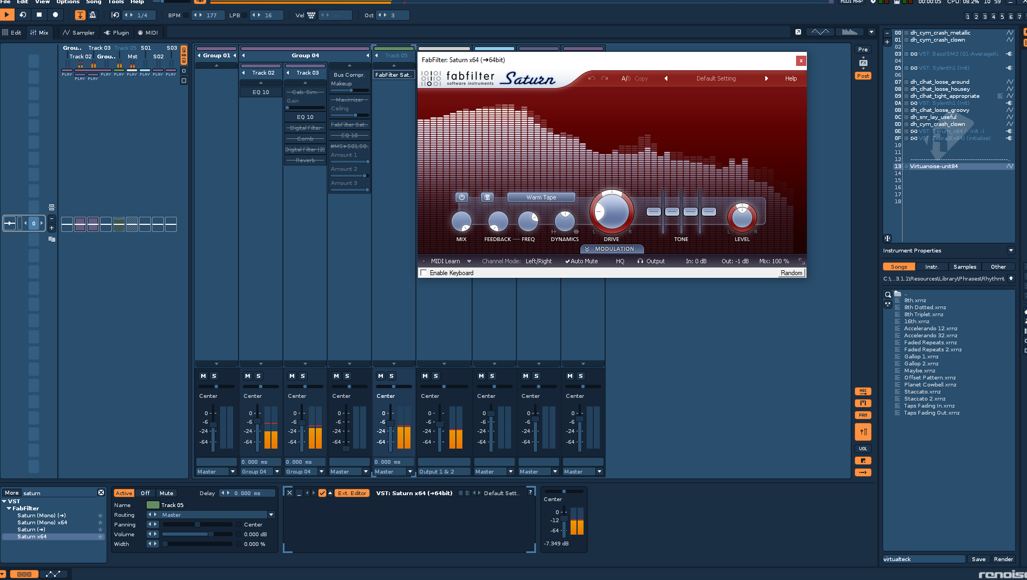Remove the VST Saturn device with X
Viewport: 1027px width, 580px height.
(x=290, y=492)
